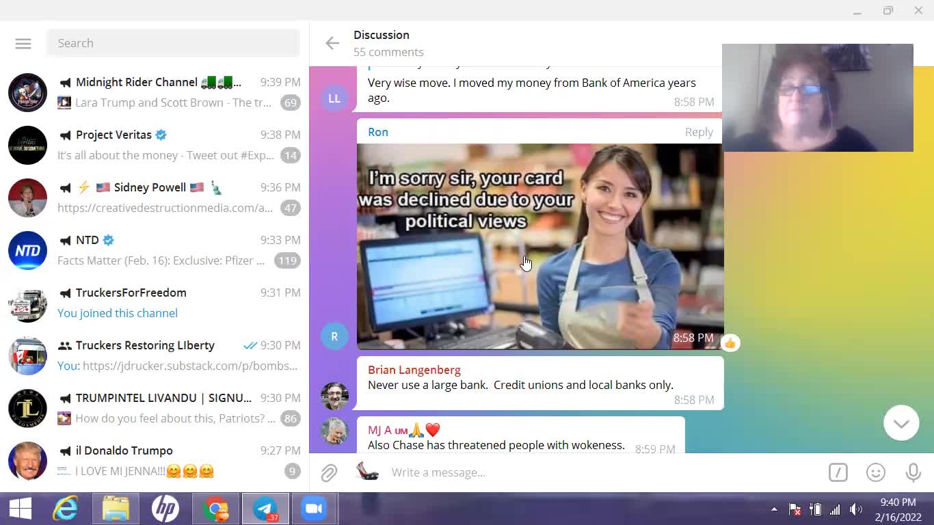
Task: Click the Search chats field
Action: [173, 43]
